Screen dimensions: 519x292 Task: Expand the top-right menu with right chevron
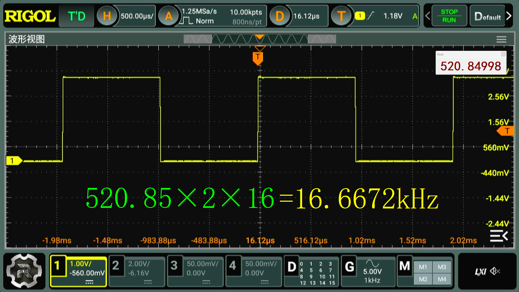tap(509, 16)
